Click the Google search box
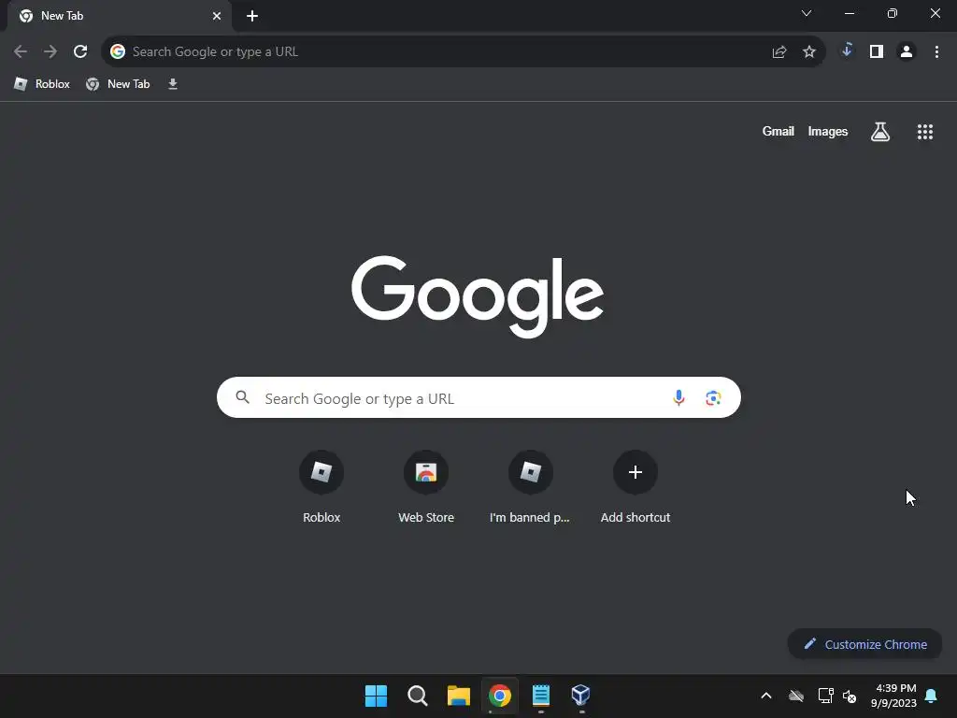This screenshot has width=957, height=718. point(478,397)
